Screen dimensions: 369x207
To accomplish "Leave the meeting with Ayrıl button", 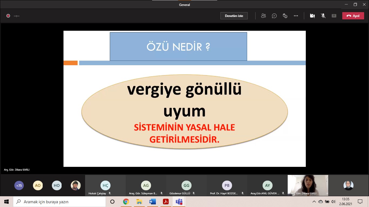I will [x=353, y=16].
